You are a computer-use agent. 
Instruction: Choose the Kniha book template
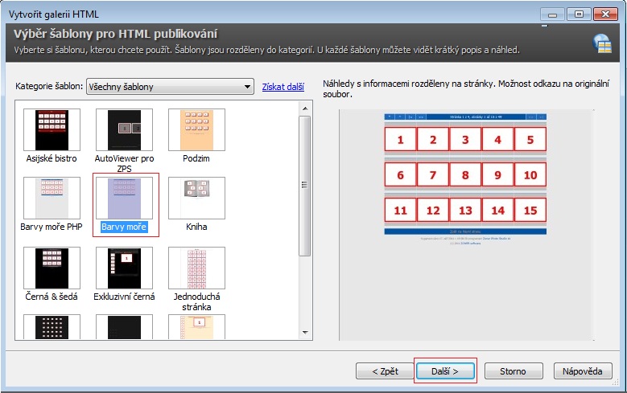196,198
